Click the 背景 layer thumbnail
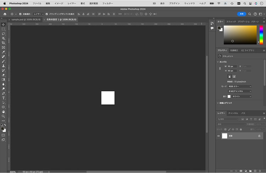Image resolution: width=266 pixels, height=173 pixels. 225,136
